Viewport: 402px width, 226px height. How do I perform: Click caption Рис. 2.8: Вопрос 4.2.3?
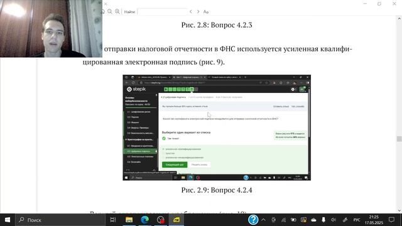(x=217, y=25)
